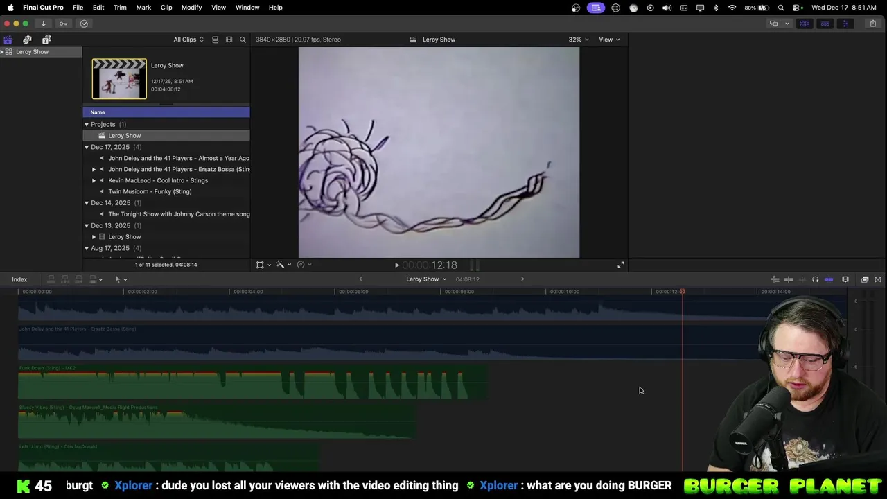Open the retiming speed menu
Screen dimensions: 887x499
[x=304, y=265]
